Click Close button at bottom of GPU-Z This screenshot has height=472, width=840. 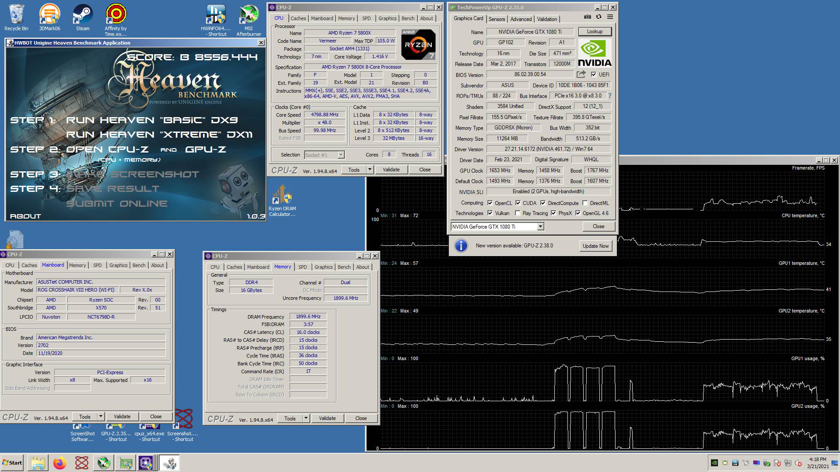pos(598,226)
